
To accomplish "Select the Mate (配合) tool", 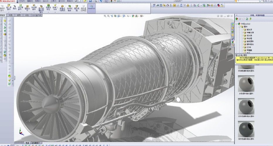I will tap(15, 7).
